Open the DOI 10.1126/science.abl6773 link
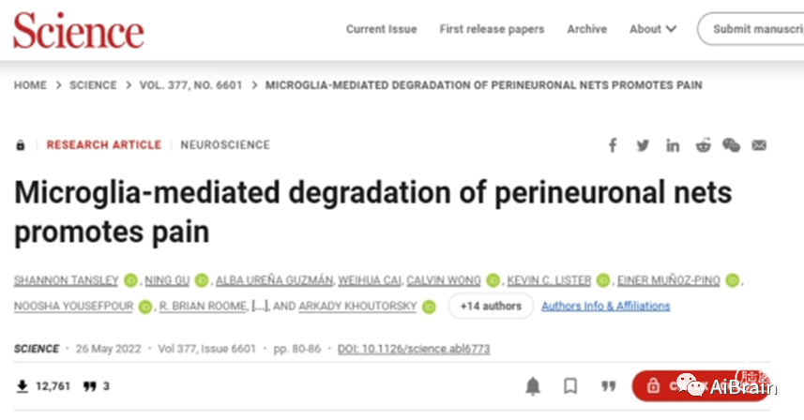 coord(414,349)
